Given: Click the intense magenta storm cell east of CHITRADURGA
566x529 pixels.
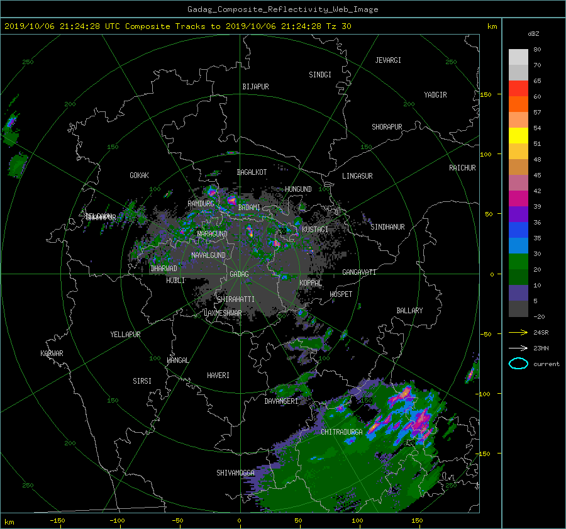Looking at the screenshot, I should pos(421,421).
